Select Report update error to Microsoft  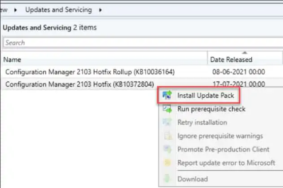pyautogui.click(x=226, y=163)
